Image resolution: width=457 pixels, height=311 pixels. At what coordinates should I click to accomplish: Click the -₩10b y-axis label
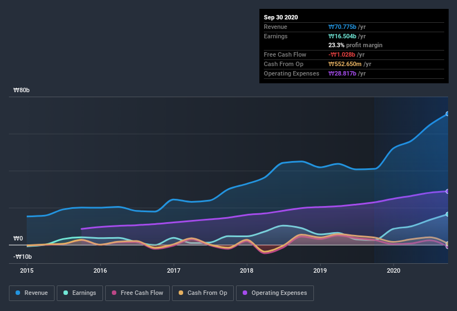[x=22, y=257]
